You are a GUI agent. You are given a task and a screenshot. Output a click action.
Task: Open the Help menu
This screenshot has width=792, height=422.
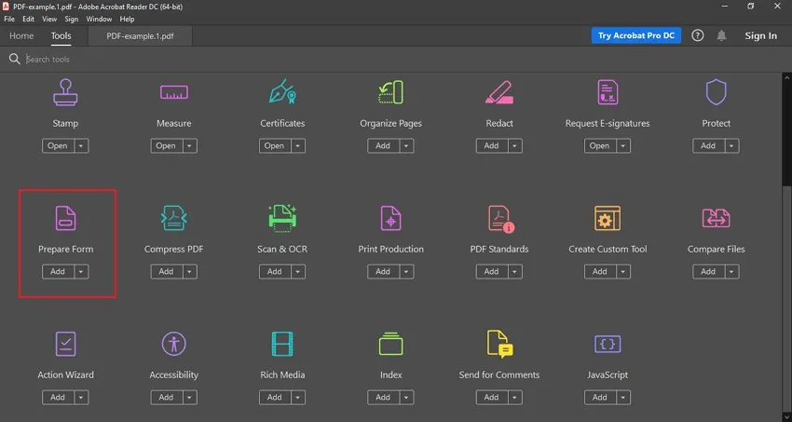click(x=127, y=20)
